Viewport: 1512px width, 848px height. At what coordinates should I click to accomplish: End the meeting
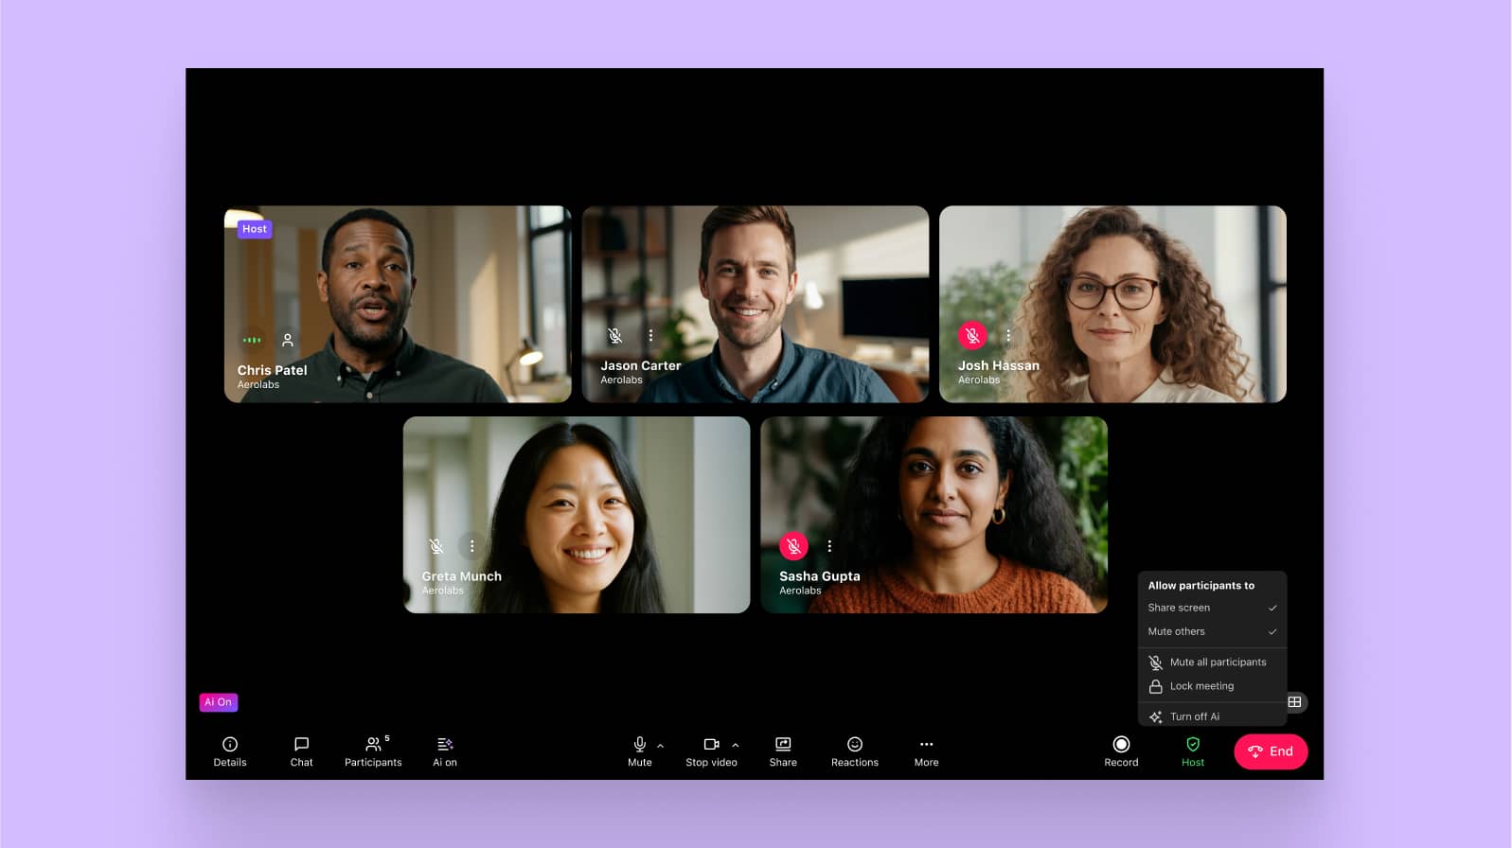[x=1271, y=751]
